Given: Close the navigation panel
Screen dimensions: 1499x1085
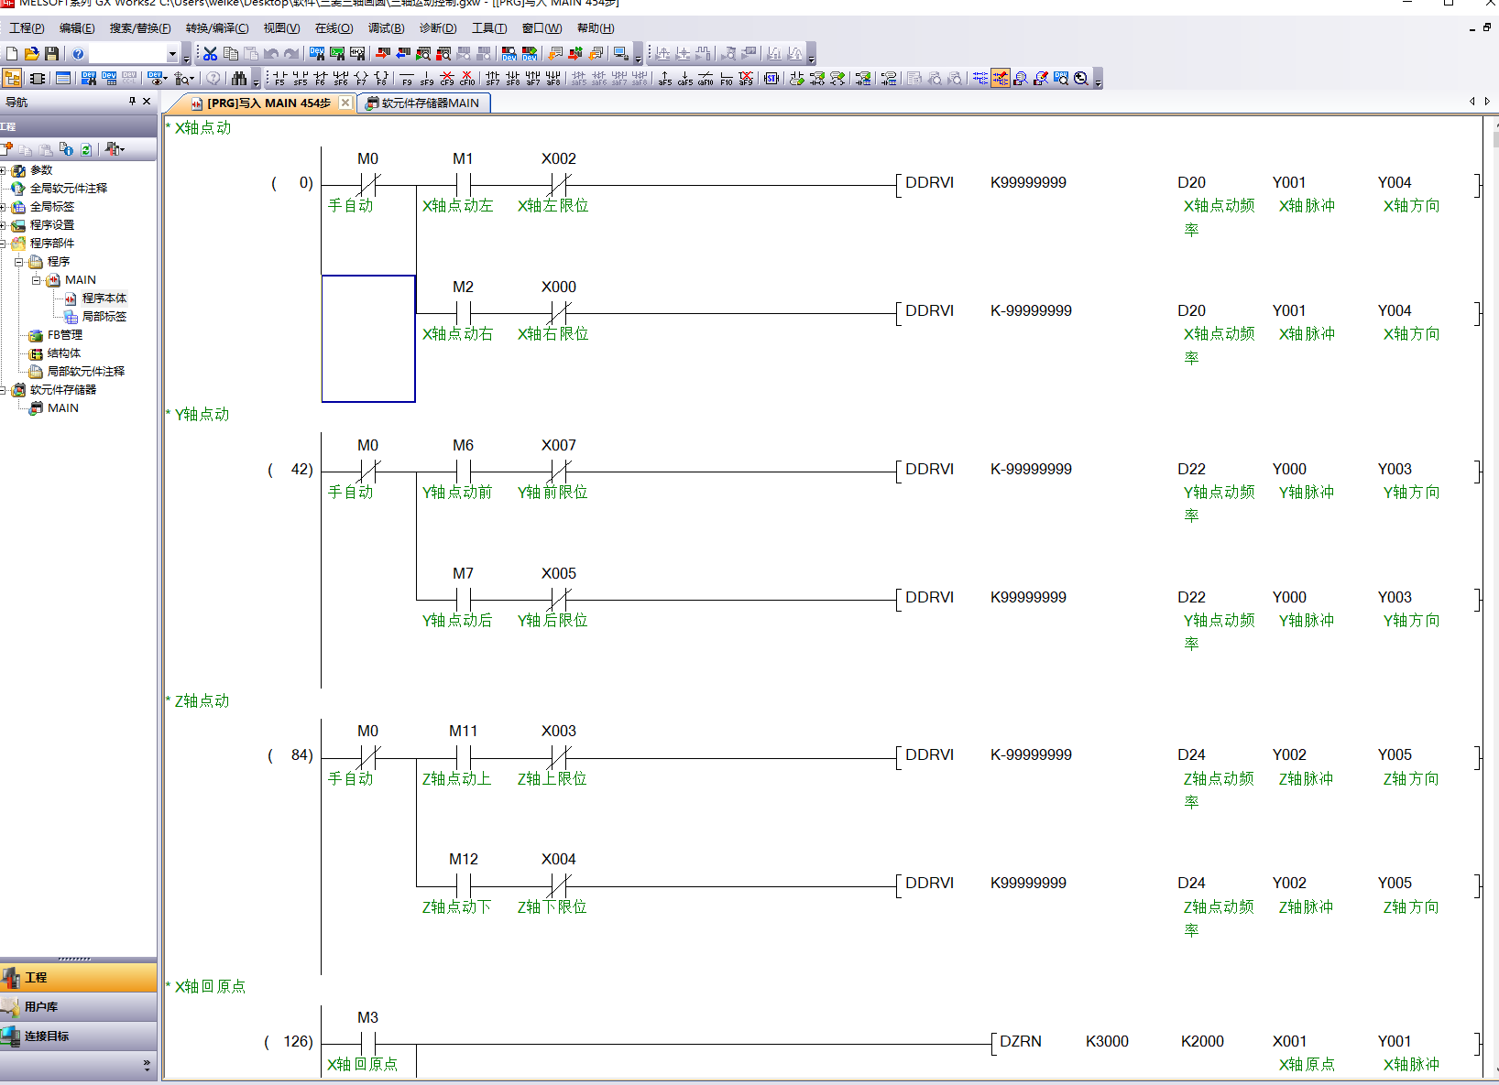Looking at the screenshot, I should pos(147,102).
